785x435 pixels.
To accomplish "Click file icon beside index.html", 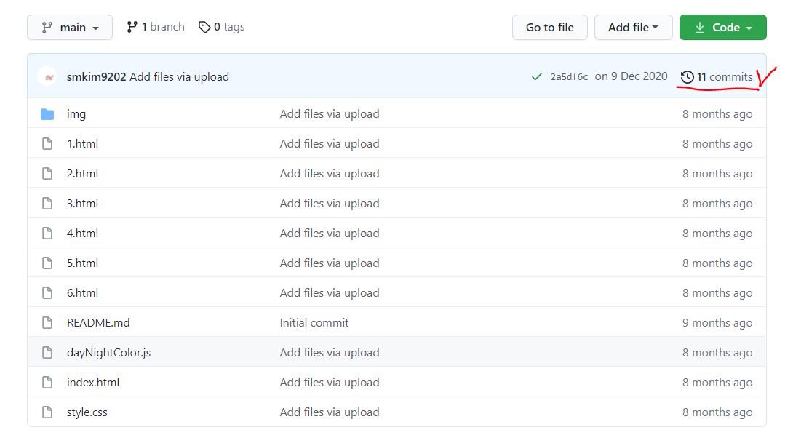I will tap(47, 383).
